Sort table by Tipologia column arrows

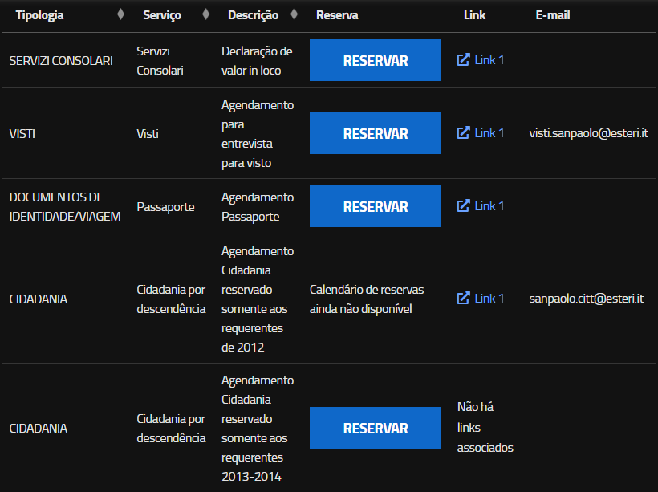[x=120, y=15]
